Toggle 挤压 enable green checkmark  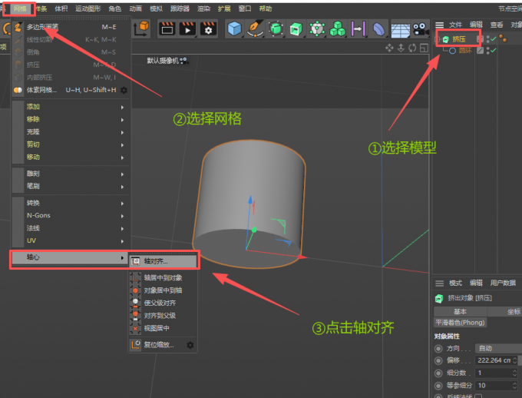click(494, 39)
